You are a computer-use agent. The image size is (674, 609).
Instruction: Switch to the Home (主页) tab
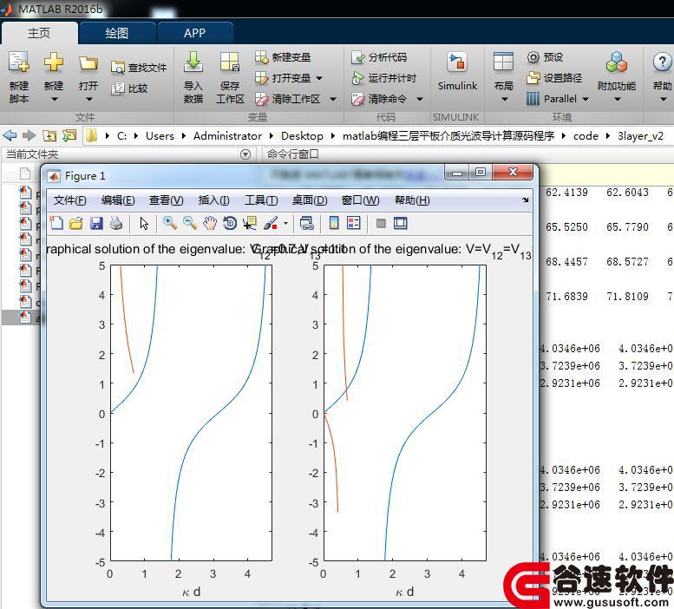40,33
